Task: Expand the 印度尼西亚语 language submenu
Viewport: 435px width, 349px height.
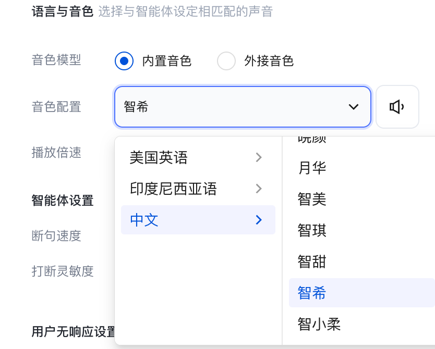Action: coord(198,189)
